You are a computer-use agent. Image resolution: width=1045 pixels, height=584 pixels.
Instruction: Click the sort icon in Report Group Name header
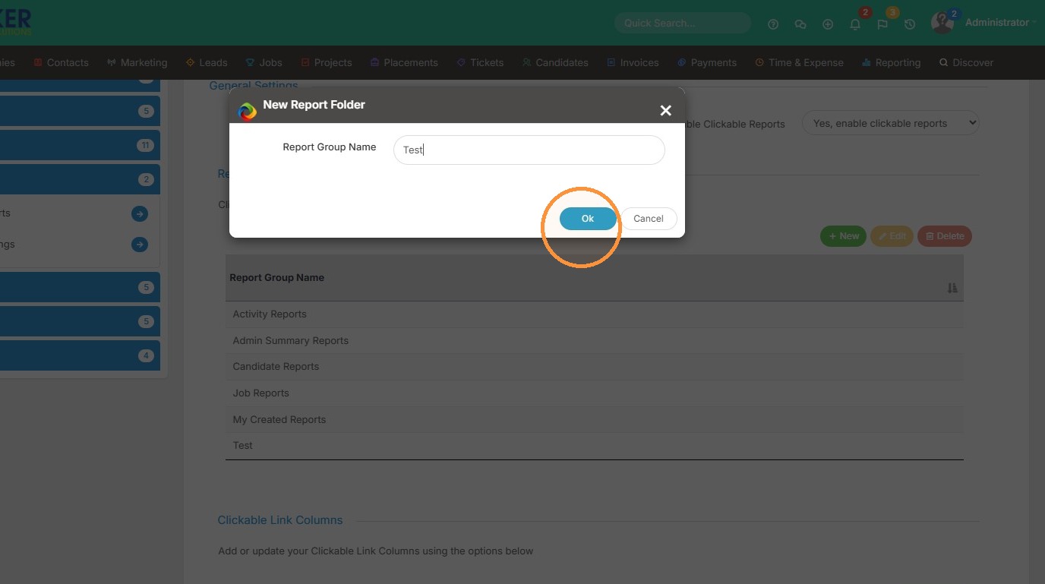(952, 288)
